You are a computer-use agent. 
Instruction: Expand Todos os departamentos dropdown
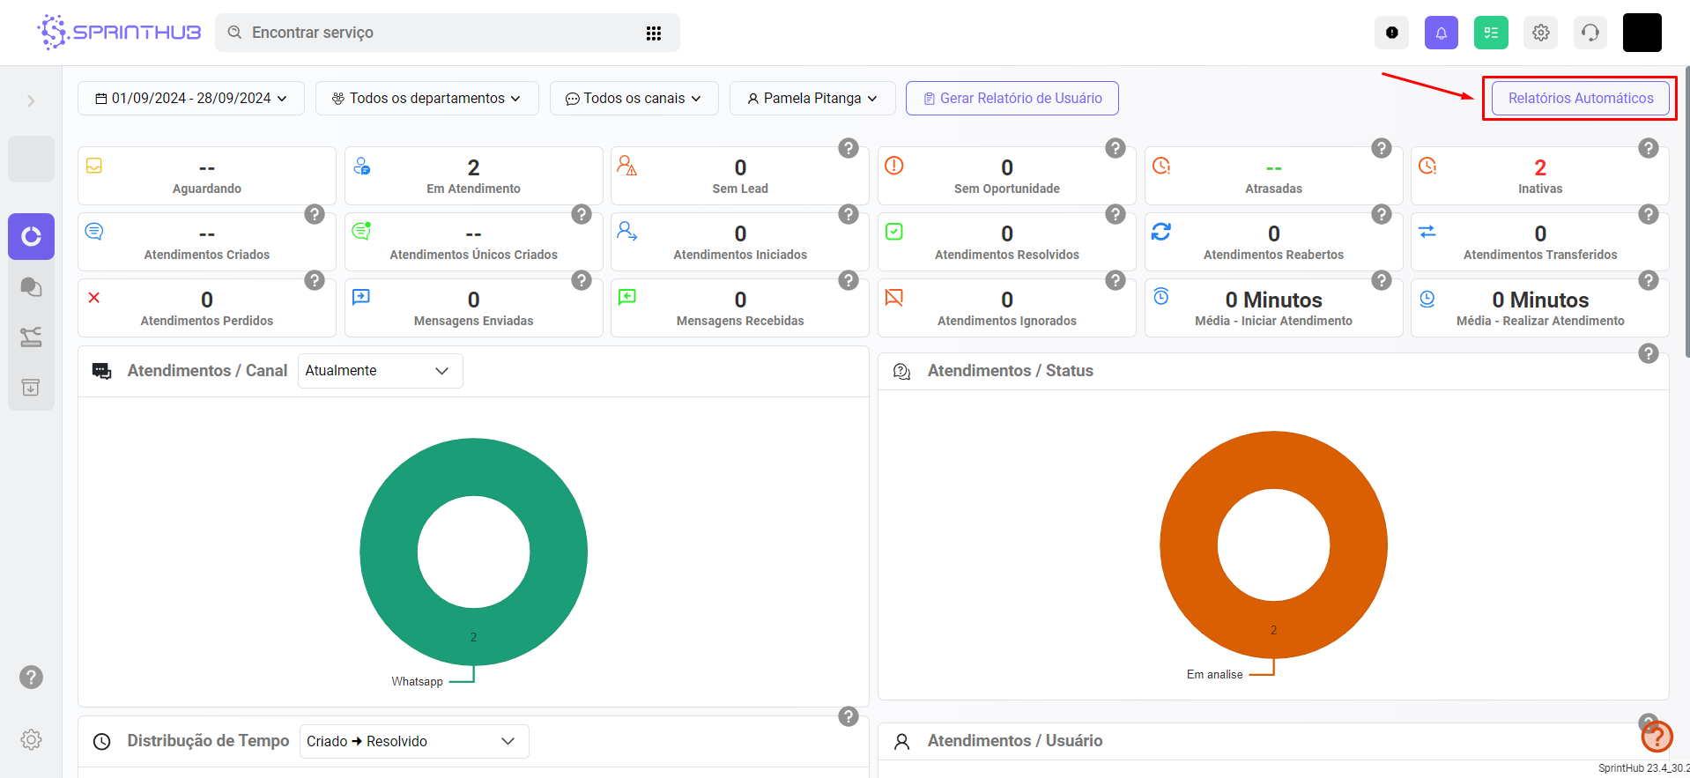pos(426,99)
